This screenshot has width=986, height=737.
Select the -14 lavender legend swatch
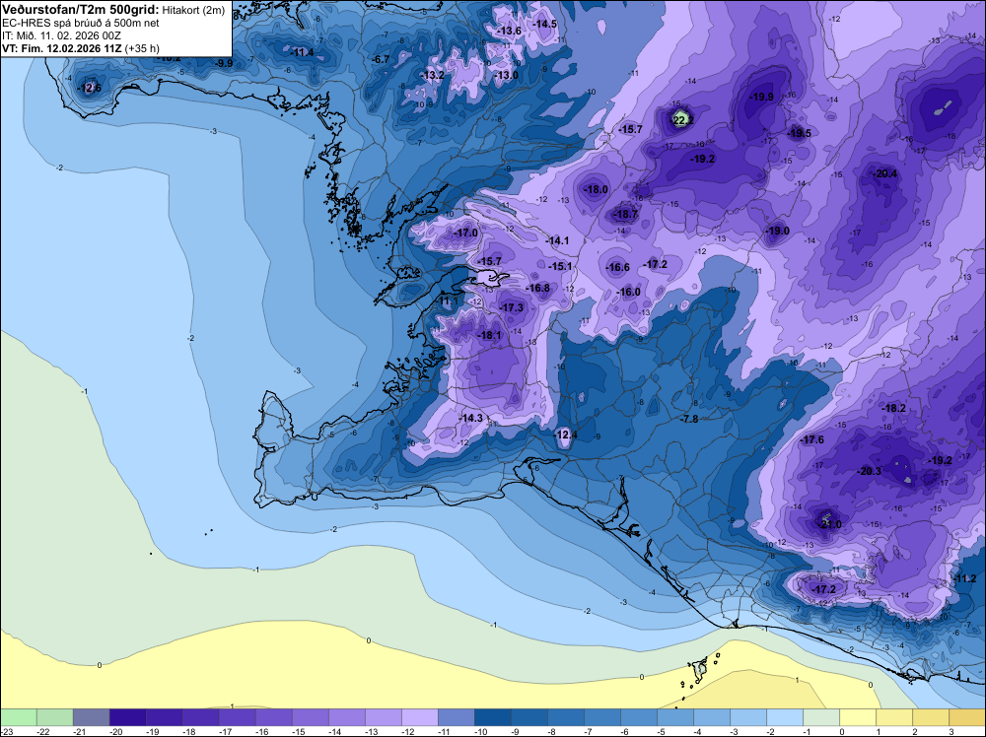coord(346,717)
